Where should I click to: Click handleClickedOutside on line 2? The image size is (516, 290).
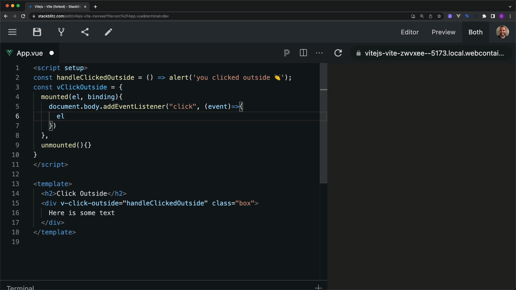[95, 77]
